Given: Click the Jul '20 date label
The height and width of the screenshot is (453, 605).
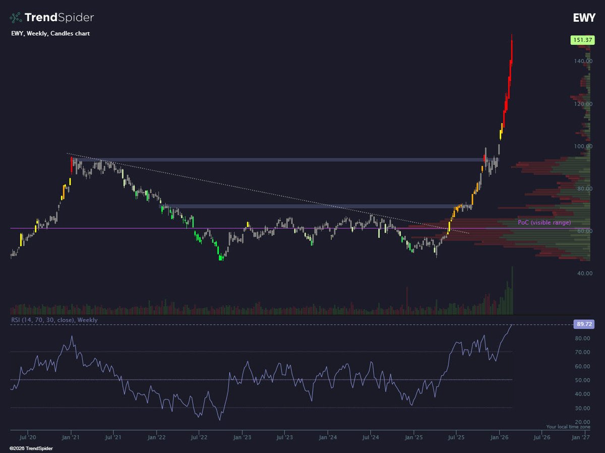Looking at the screenshot, I should coord(28,438).
